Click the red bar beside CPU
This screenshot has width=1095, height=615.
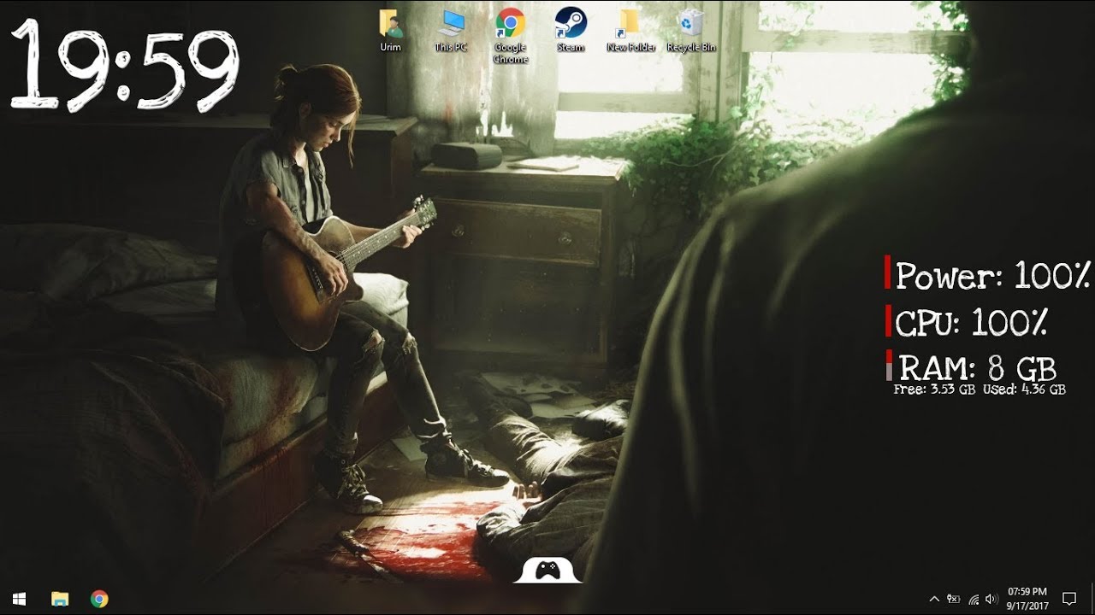point(888,319)
